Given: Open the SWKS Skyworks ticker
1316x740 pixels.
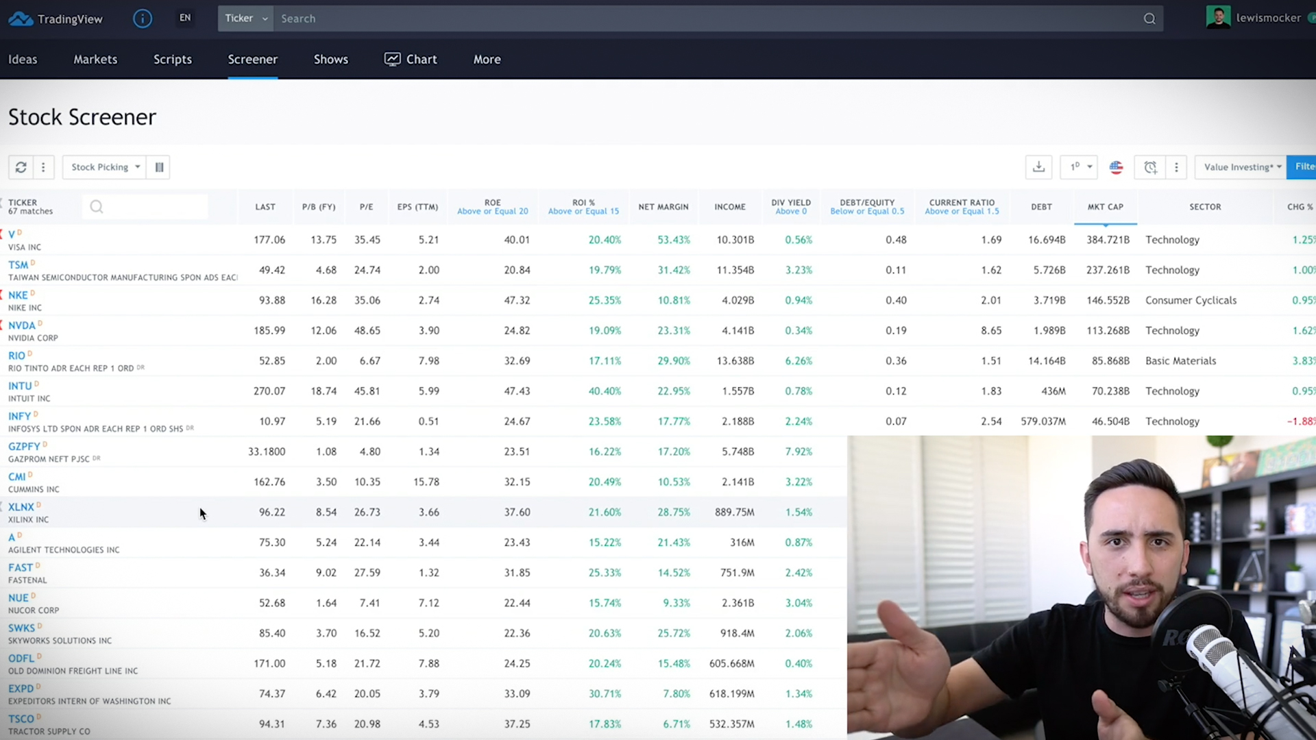Looking at the screenshot, I should click(21, 628).
